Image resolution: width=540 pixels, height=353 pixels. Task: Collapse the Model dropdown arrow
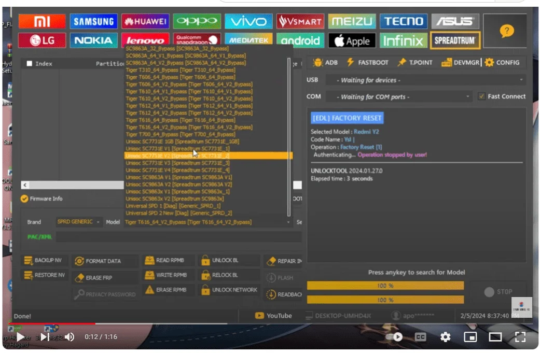(288, 222)
